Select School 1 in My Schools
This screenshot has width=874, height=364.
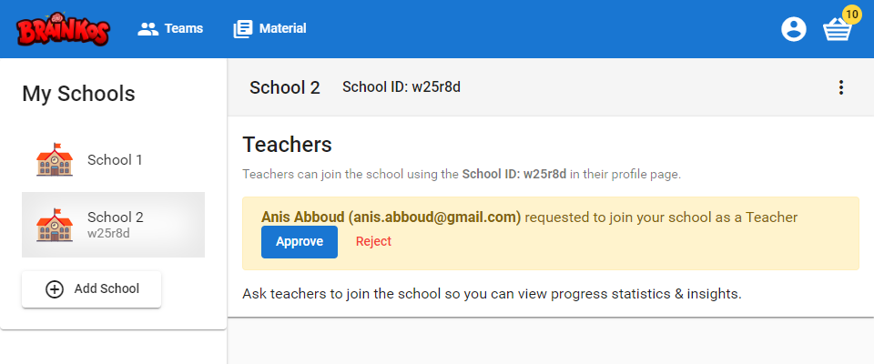tap(113, 160)
